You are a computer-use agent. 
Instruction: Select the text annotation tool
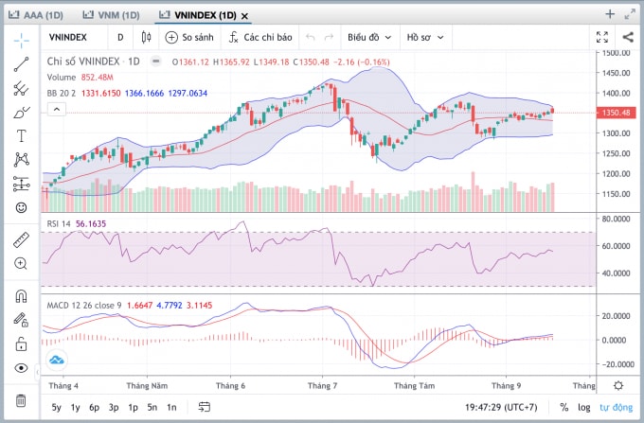point(21,136)
